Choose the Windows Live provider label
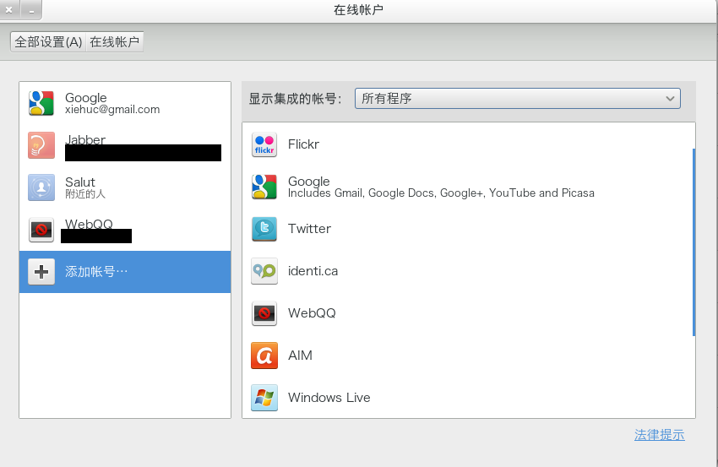This screenshot has width=718, height=467. click(329, 398)
